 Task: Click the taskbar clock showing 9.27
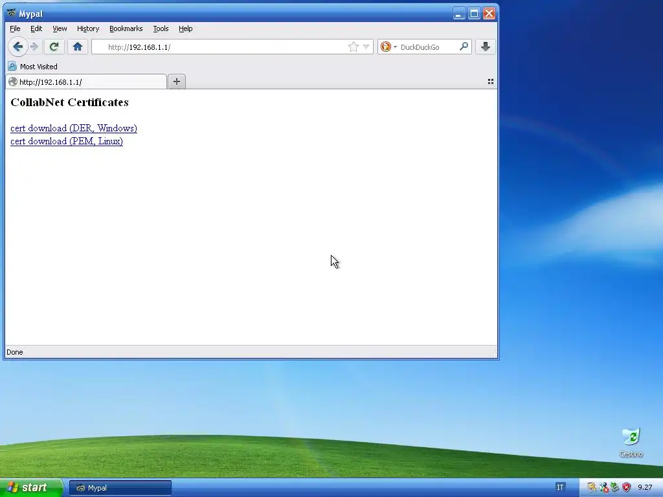click(x=646, y=487)
